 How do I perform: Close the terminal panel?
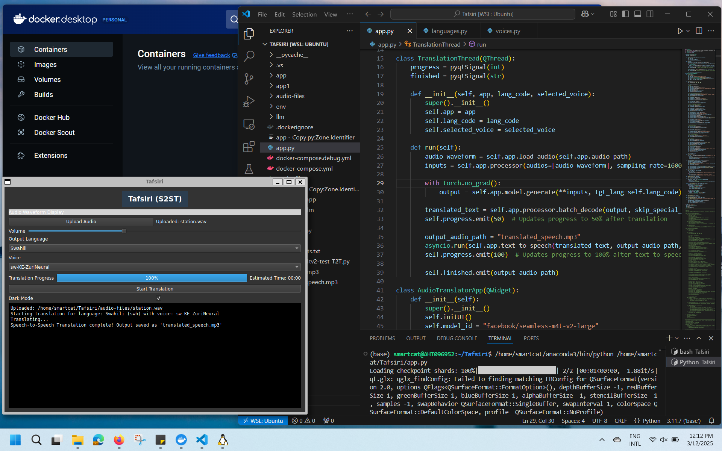click(x=711, y=338)
